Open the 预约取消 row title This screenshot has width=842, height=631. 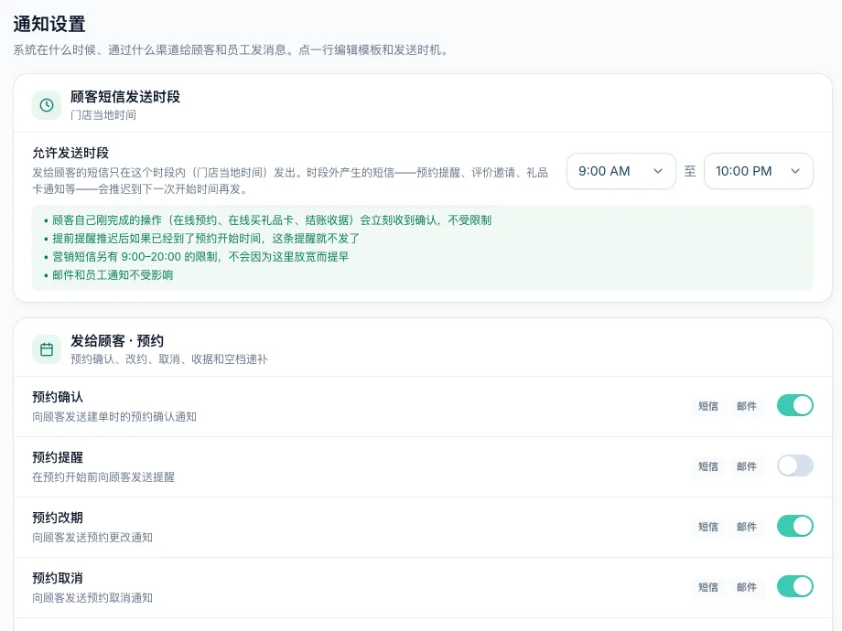coord(58,578)
